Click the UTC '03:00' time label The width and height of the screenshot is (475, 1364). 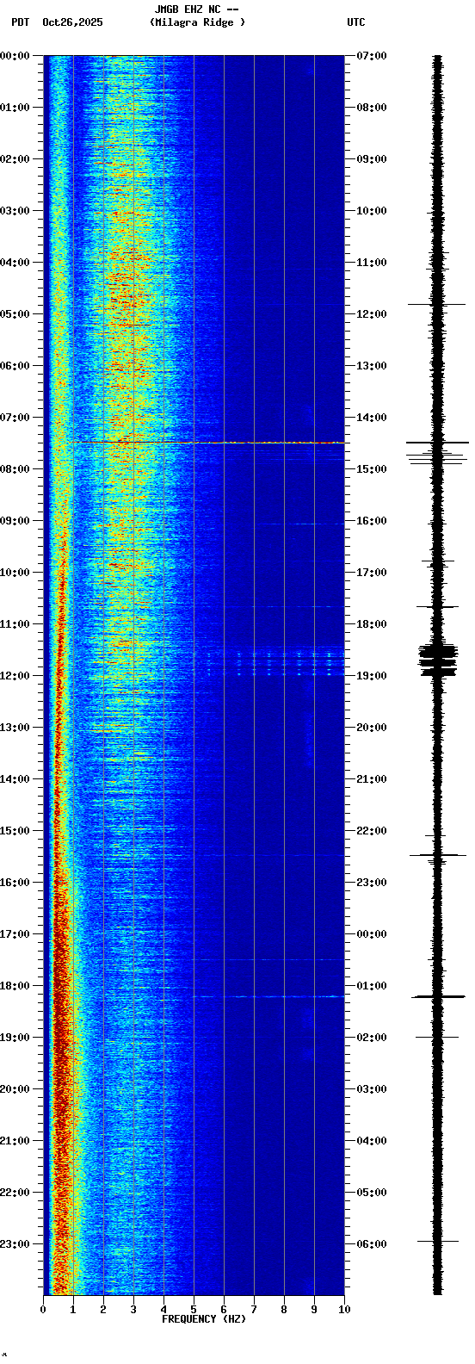(x=372, y=1089)
